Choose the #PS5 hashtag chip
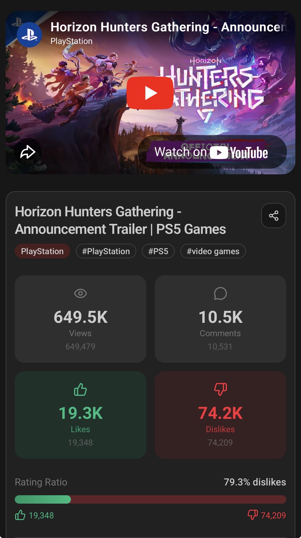 [x=158, y=251]
